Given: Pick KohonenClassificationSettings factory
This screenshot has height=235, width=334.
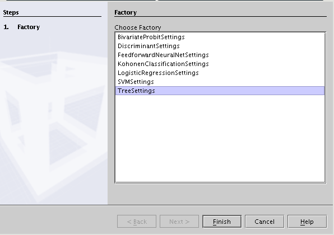Looking at the screenshot, I should [x=220, y=64].
